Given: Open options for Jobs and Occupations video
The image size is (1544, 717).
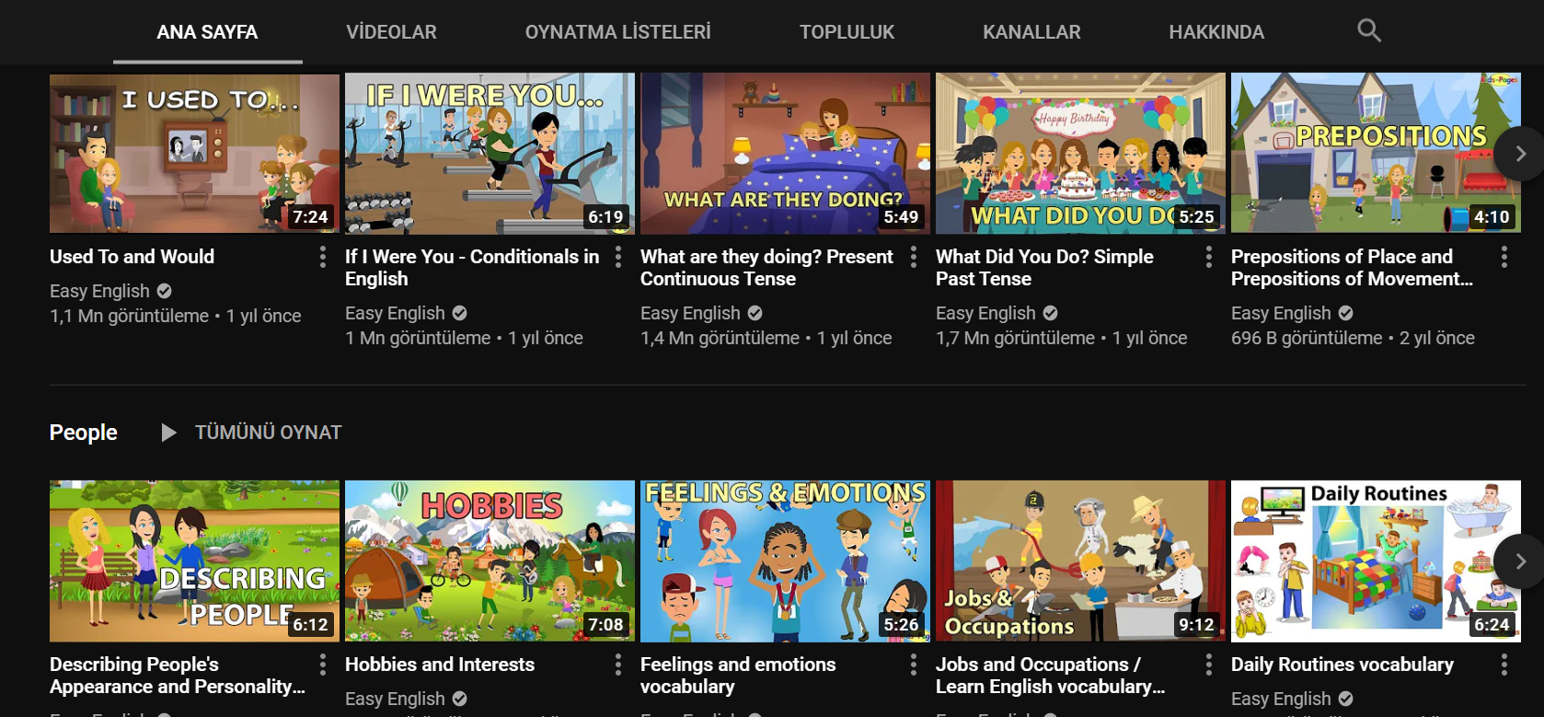Looking at the screenshot, I should point(1208,665).
